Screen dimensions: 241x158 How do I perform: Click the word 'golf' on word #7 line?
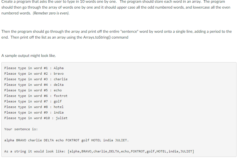pyautogui.click(x=58, y=101)
